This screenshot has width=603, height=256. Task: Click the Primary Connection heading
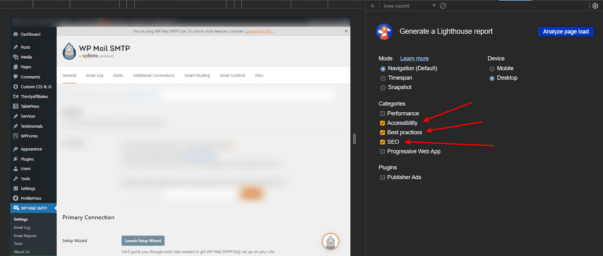(88, 217)
